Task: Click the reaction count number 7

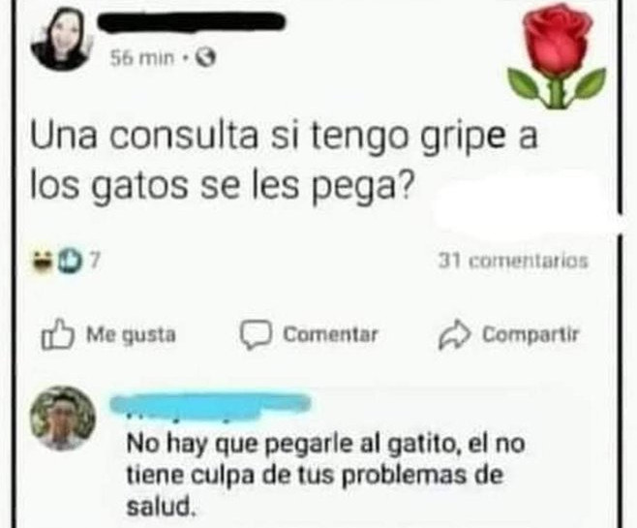Action: tap(94, 261)
